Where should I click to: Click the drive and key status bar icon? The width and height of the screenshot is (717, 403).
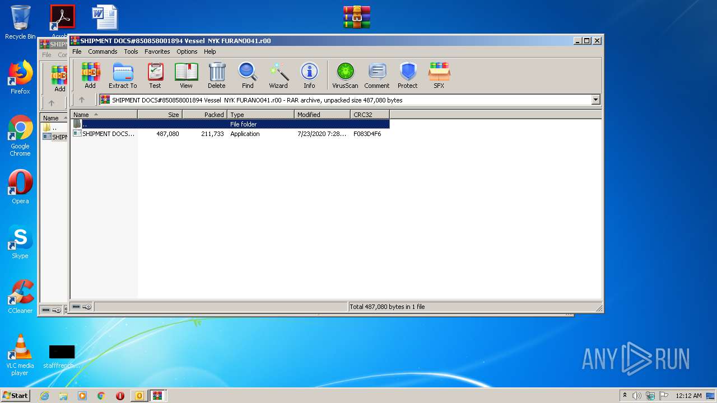pyautogui.click(x=82, y=307)
